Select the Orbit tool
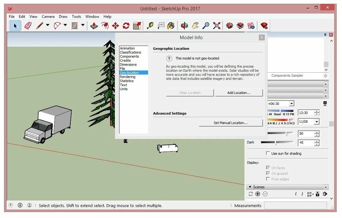This screenshot has width=342, height=218. (x=184, y=26)
